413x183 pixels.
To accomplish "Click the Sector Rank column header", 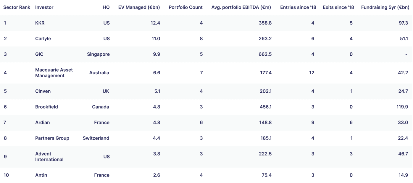I will point(17,7).
